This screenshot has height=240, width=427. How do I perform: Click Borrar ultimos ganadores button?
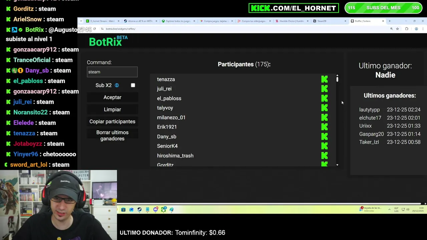[112, 136]
